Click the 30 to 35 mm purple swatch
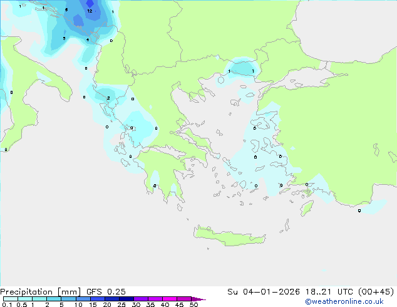Screen dimensions: 397x307 (x=141, y=299)
